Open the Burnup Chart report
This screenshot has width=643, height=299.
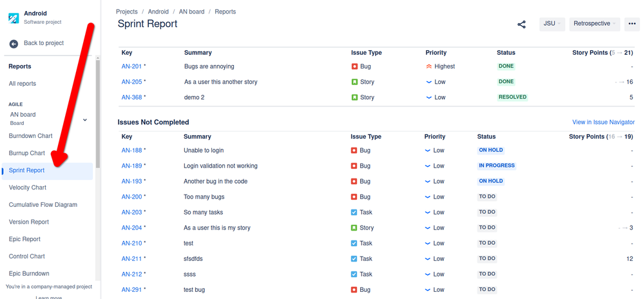27,153
